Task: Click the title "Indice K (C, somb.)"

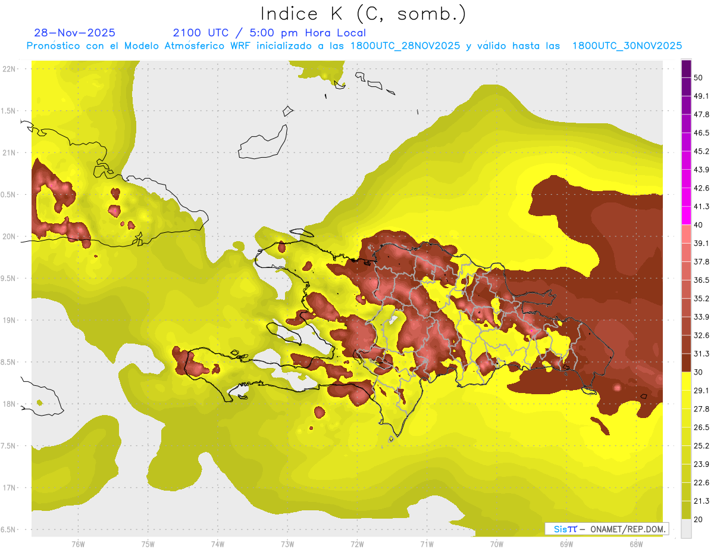Action: [x=363, y=14]
